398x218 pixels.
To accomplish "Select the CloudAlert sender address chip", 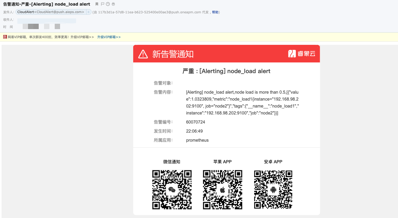I will tap(51, 12).
